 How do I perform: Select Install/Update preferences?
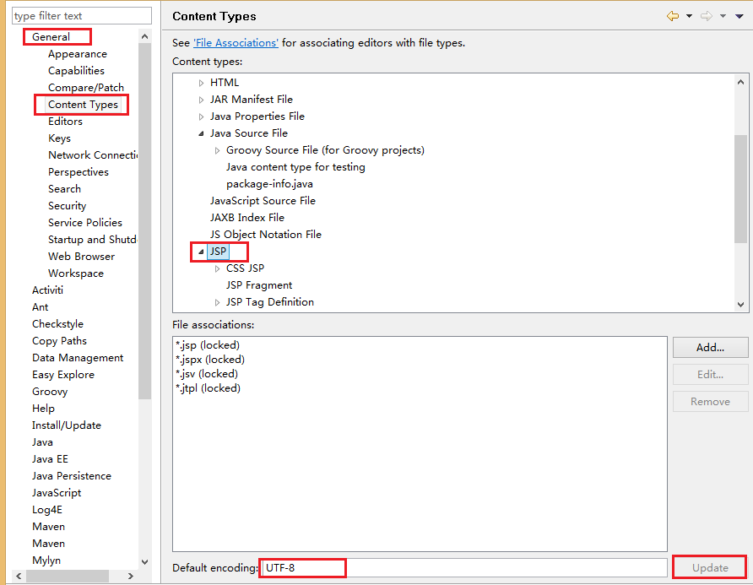coord(67,425)
